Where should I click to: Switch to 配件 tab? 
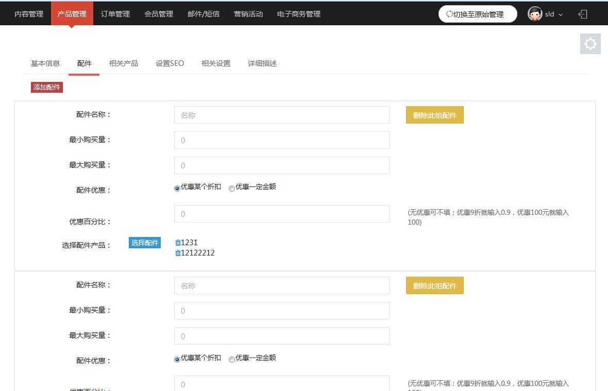click(84, 63)
